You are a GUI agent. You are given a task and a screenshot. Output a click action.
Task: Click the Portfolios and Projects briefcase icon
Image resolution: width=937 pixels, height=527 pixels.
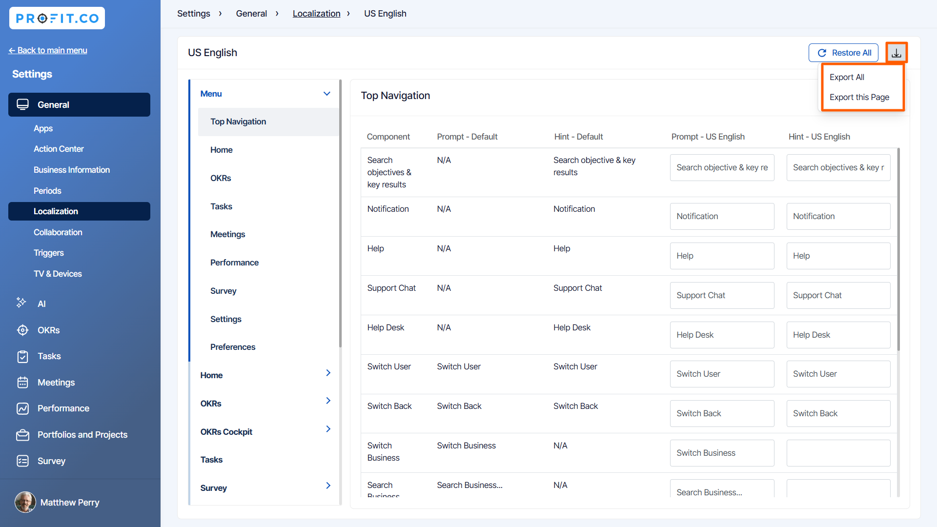(22, 435)
